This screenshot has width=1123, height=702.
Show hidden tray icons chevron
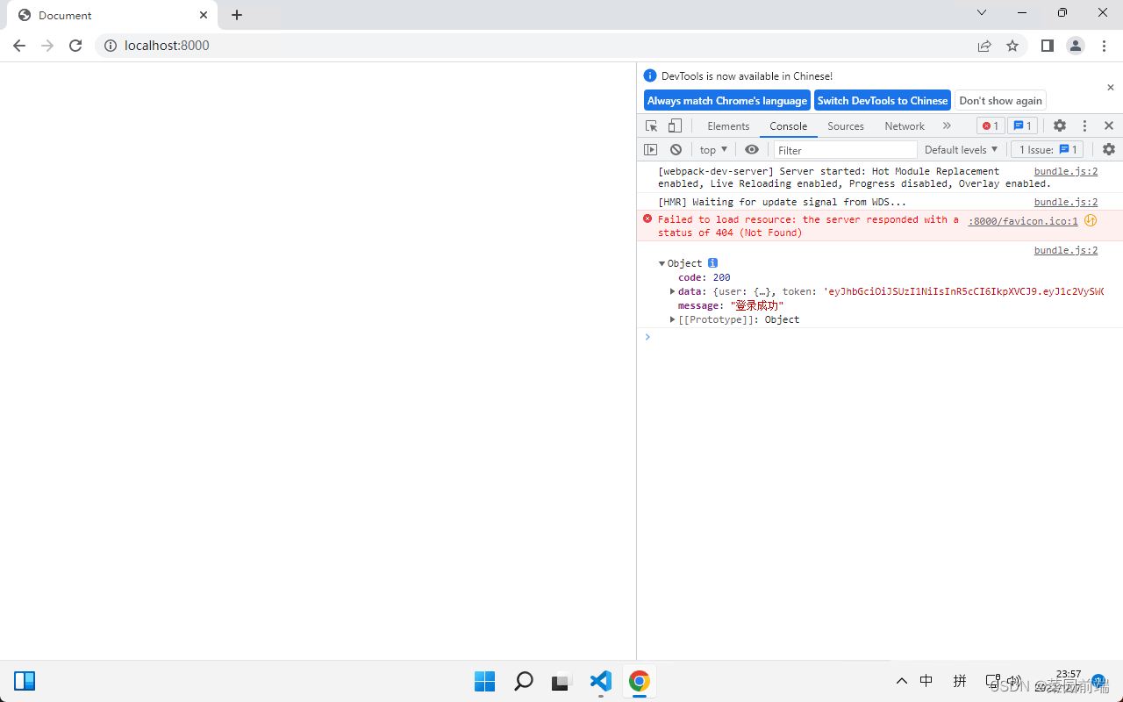pos(902,681)
